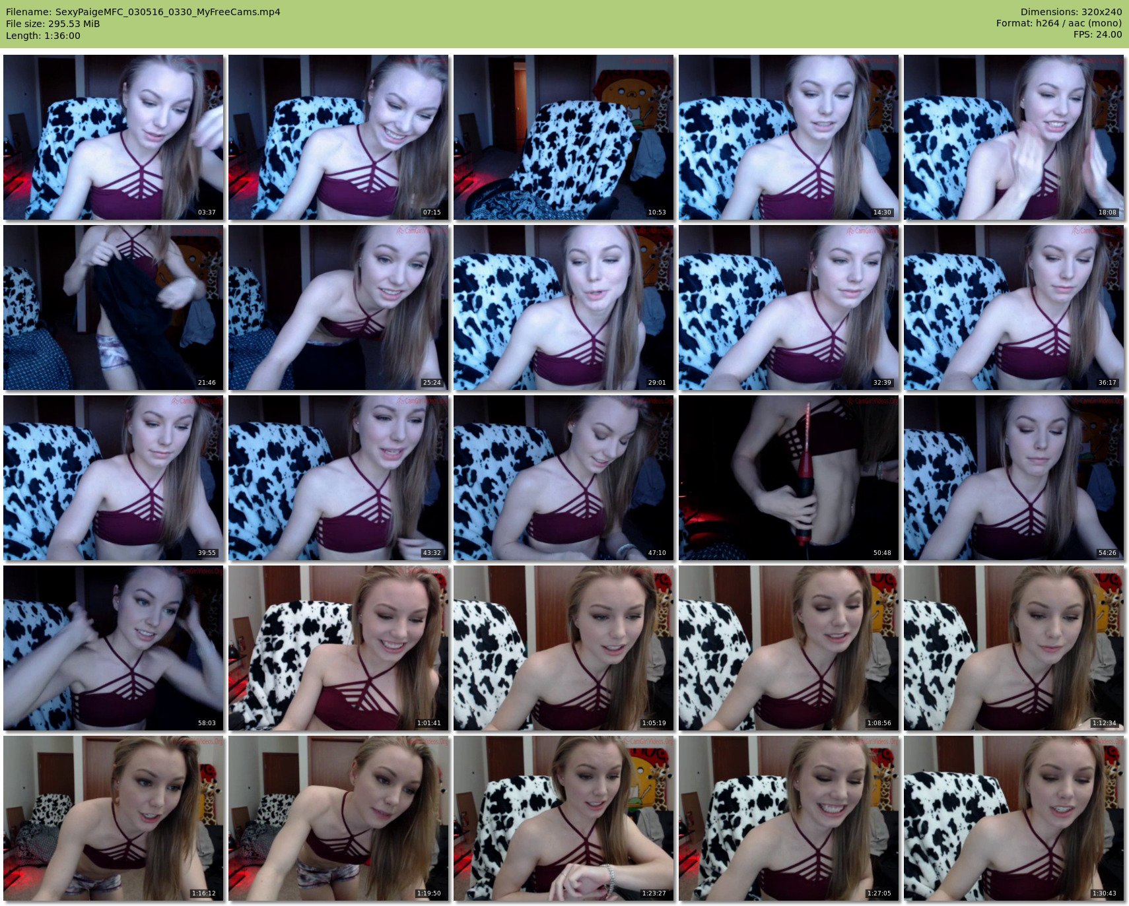Click the thumbnail marked 1:12:34
1129x906 pixels.
1014,648
